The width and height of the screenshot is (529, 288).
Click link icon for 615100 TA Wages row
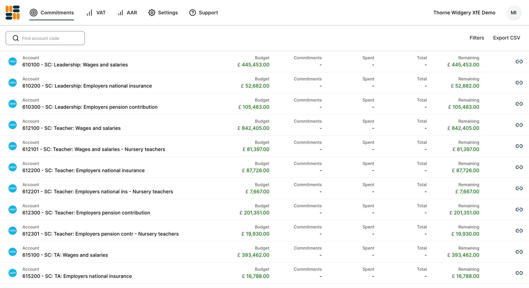click(x=519, y=252)
